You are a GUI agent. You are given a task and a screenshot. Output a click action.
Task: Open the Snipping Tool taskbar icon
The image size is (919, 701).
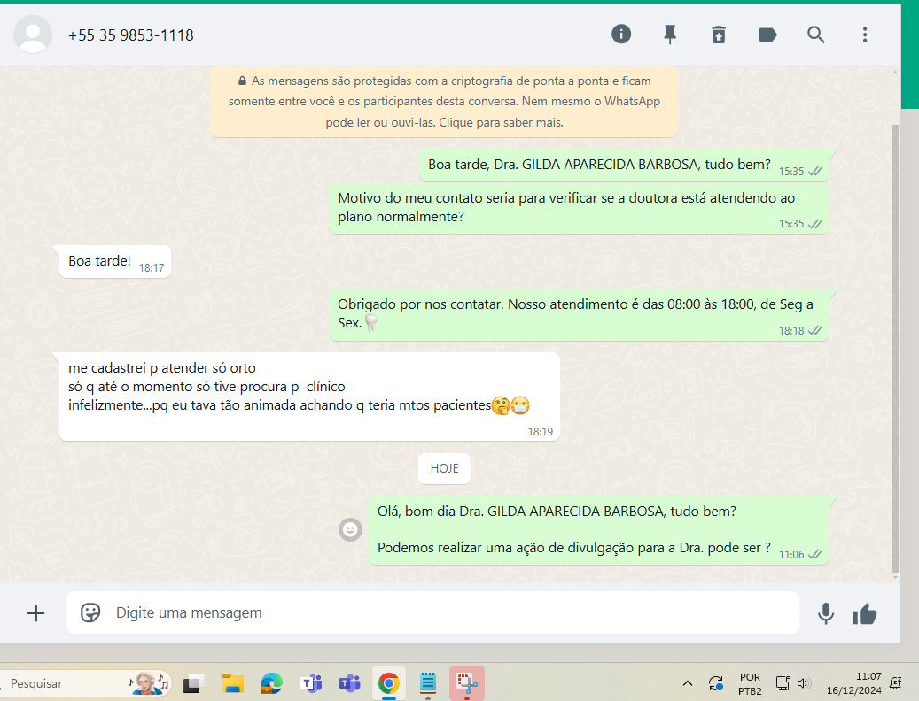[467, 683]
